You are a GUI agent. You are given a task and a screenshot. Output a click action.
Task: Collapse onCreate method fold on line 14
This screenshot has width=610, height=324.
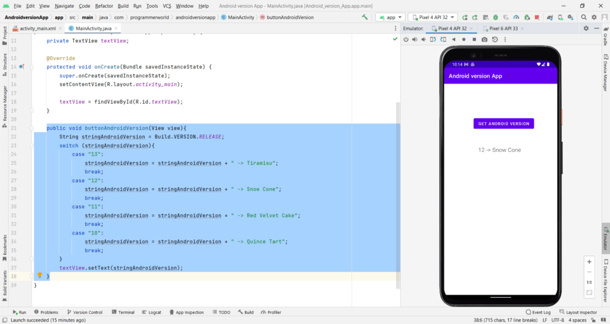[x=32, y=67]
